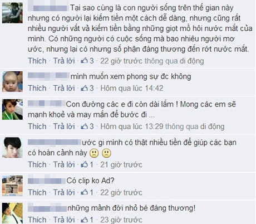Screen dimensions: 256x224
Task: Click like count icon on 'phong sự' comment
Action: 84,88
